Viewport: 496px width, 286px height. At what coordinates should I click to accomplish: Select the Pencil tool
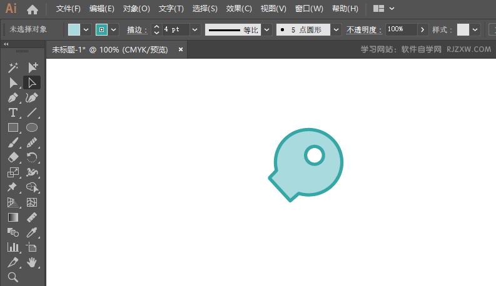pyautogui.click(x=32, y=142)
